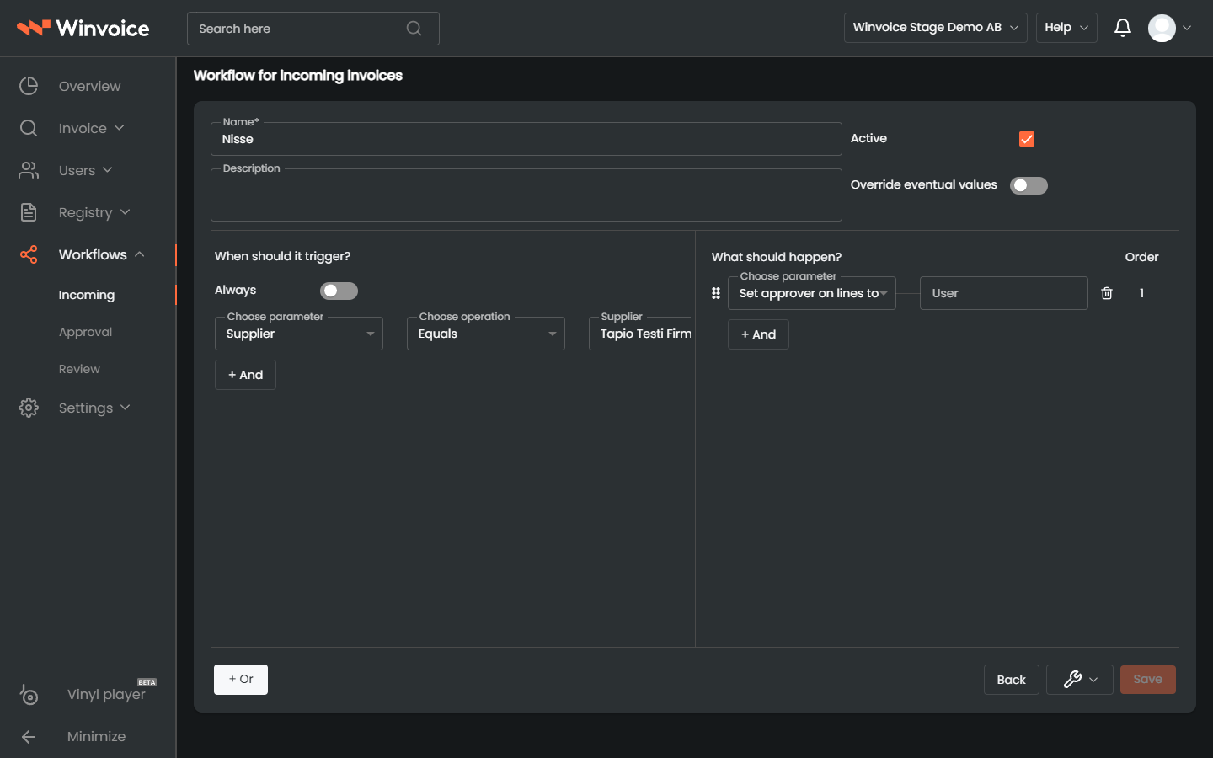The height and width of the screenshot is (758, 1213).
Task: Click the Settings gear icon
Action: (x=29, y=408)
